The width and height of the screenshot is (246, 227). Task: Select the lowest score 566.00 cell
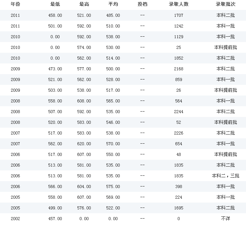click(55, 186)
